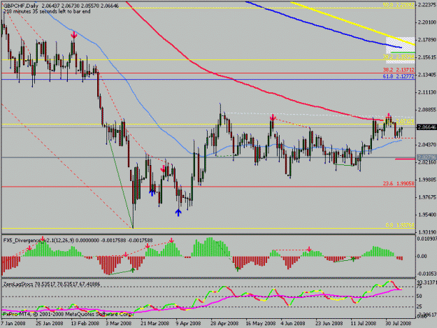The height and width of the screenshot is (328, 437).
Task: Click the current price tag 2.06646
Action: coord(427,127)
